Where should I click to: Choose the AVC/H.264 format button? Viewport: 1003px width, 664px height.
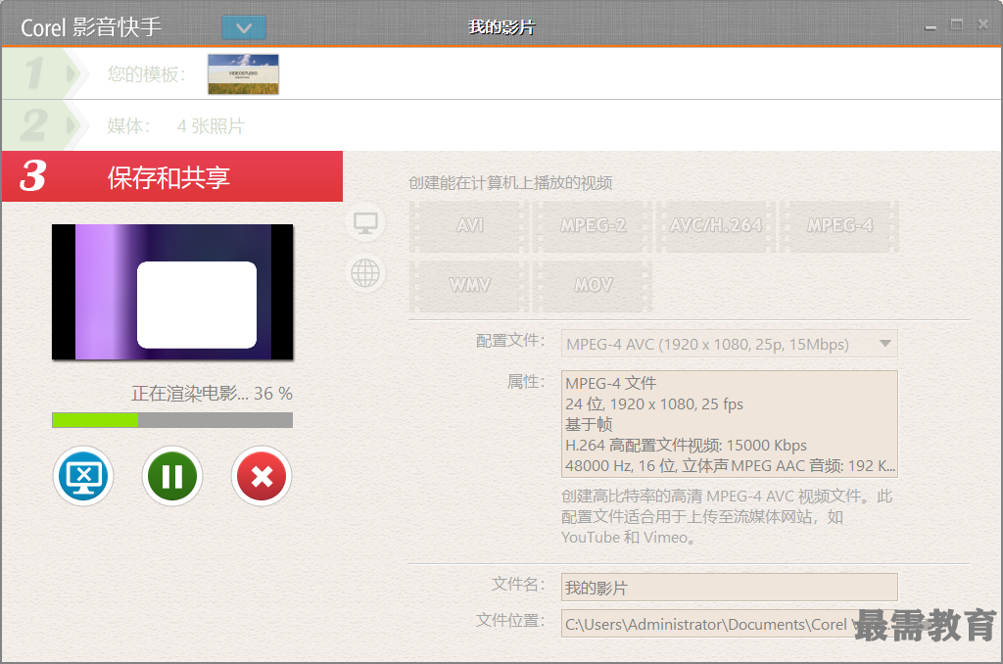tap(716, 226)
